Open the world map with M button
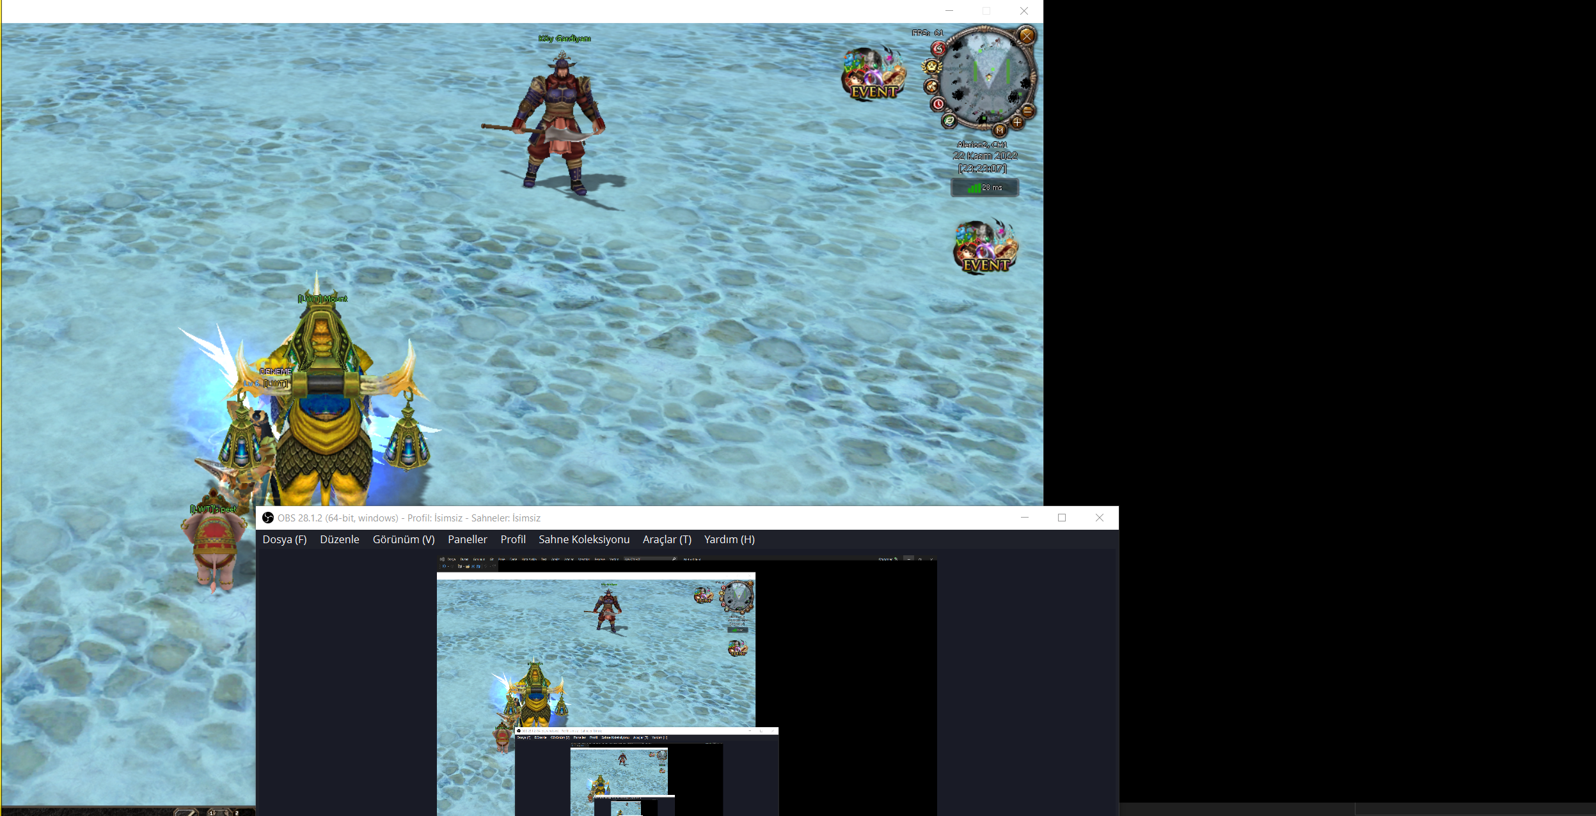The image size is (1596, 816). [x=999, y=130]
